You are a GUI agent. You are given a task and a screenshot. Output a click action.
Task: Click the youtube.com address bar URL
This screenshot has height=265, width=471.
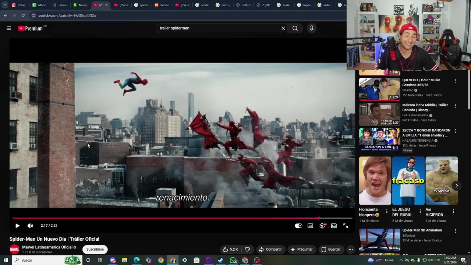pos(67,15)
